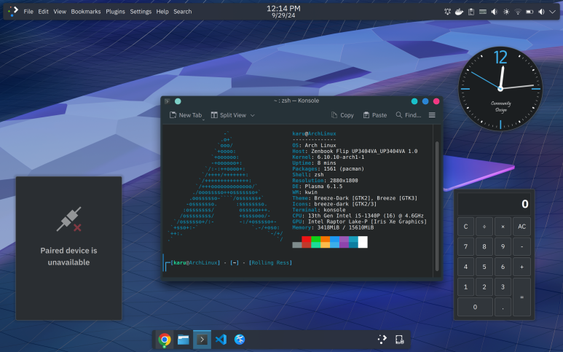
Task: Click the 12:14 PM digital clock
Action: coord(283,11)
